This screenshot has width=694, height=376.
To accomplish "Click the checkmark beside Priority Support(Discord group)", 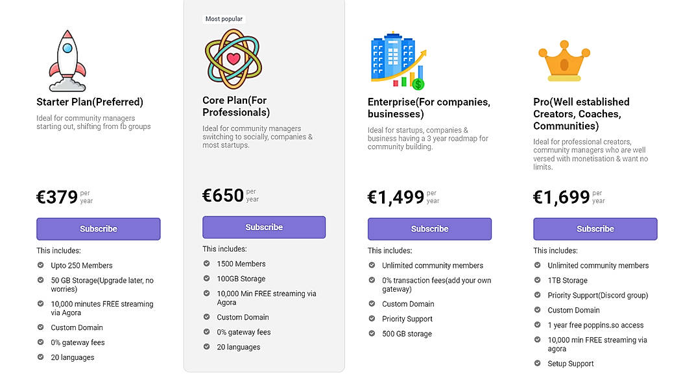I will pyautogui.click(x=537, y=295).
